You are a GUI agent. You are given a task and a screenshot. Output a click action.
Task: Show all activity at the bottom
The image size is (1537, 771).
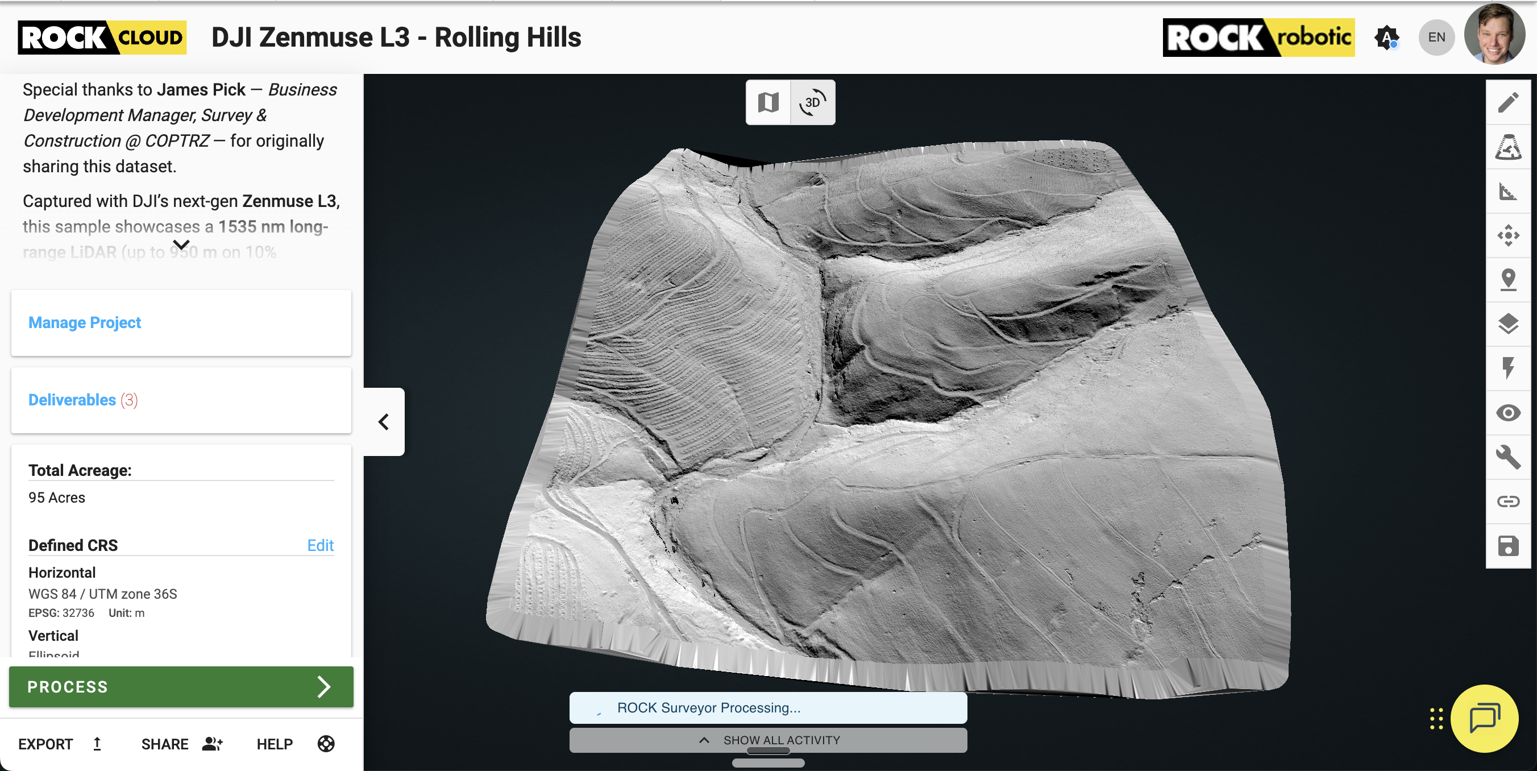point(768,740)
